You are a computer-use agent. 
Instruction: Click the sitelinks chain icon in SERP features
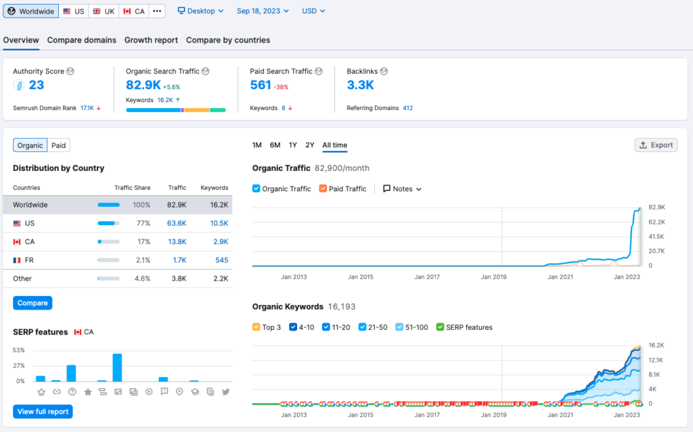click(x=57, y=392)
